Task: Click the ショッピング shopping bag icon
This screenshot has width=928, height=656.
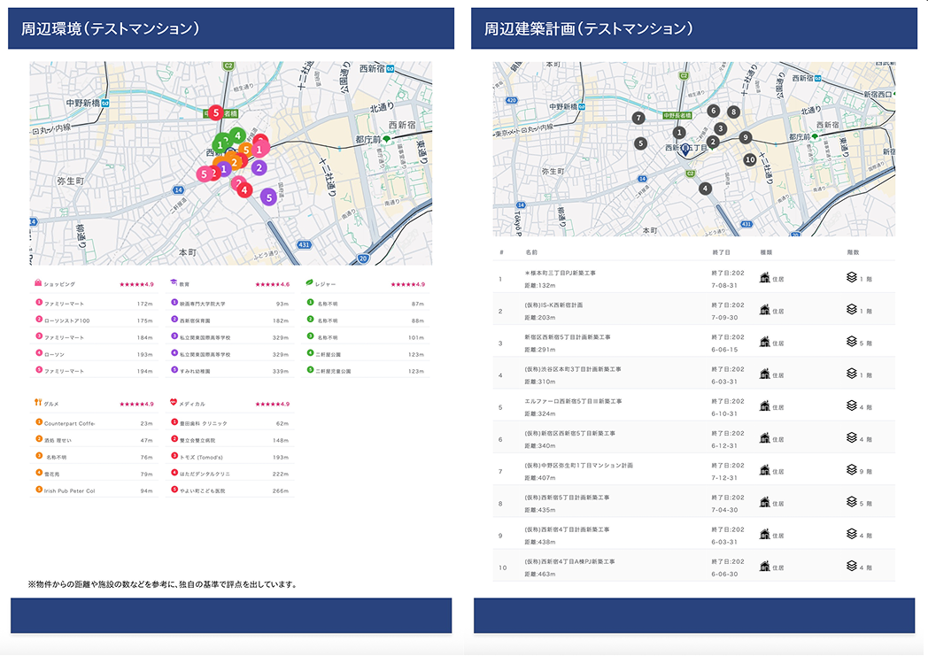Action: (38, 284)
